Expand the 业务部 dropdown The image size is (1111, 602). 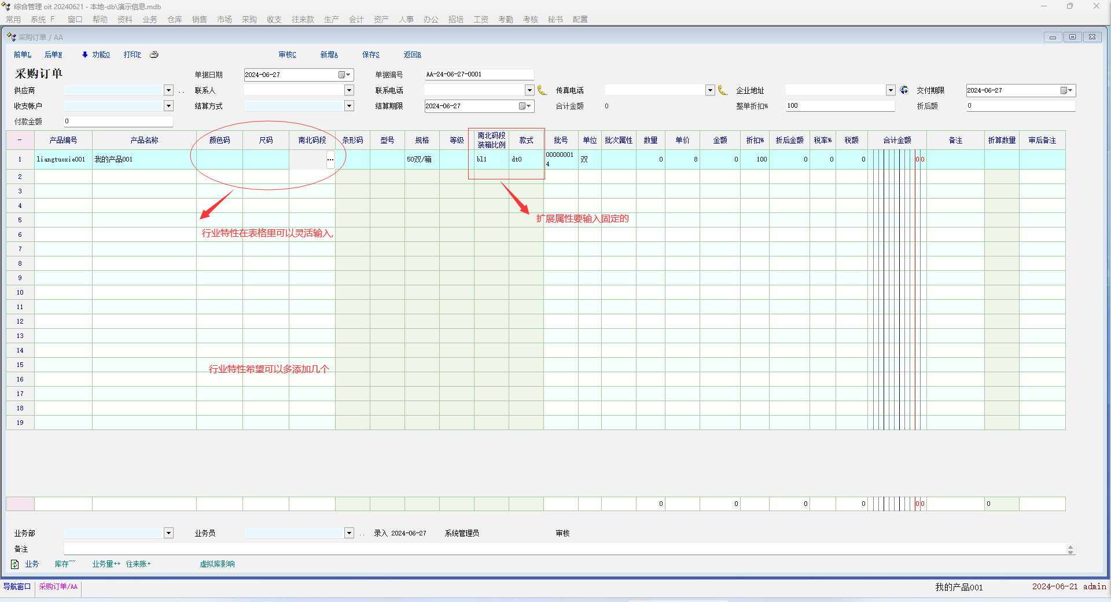click(x=168, y=533)
